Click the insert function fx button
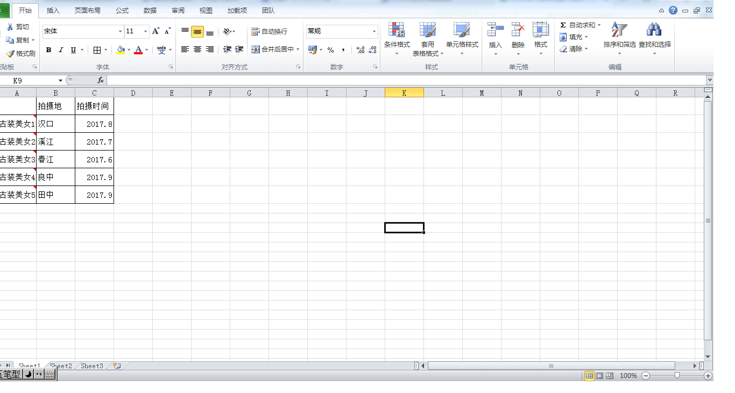735x393 pixels. 101,80
